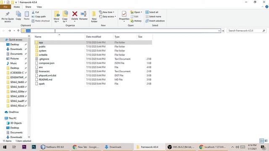Image resolution: width=269 pixels, height=151 pixels.
Task: Click the Search framework-4.0.4 box
Action: point(247,31)
